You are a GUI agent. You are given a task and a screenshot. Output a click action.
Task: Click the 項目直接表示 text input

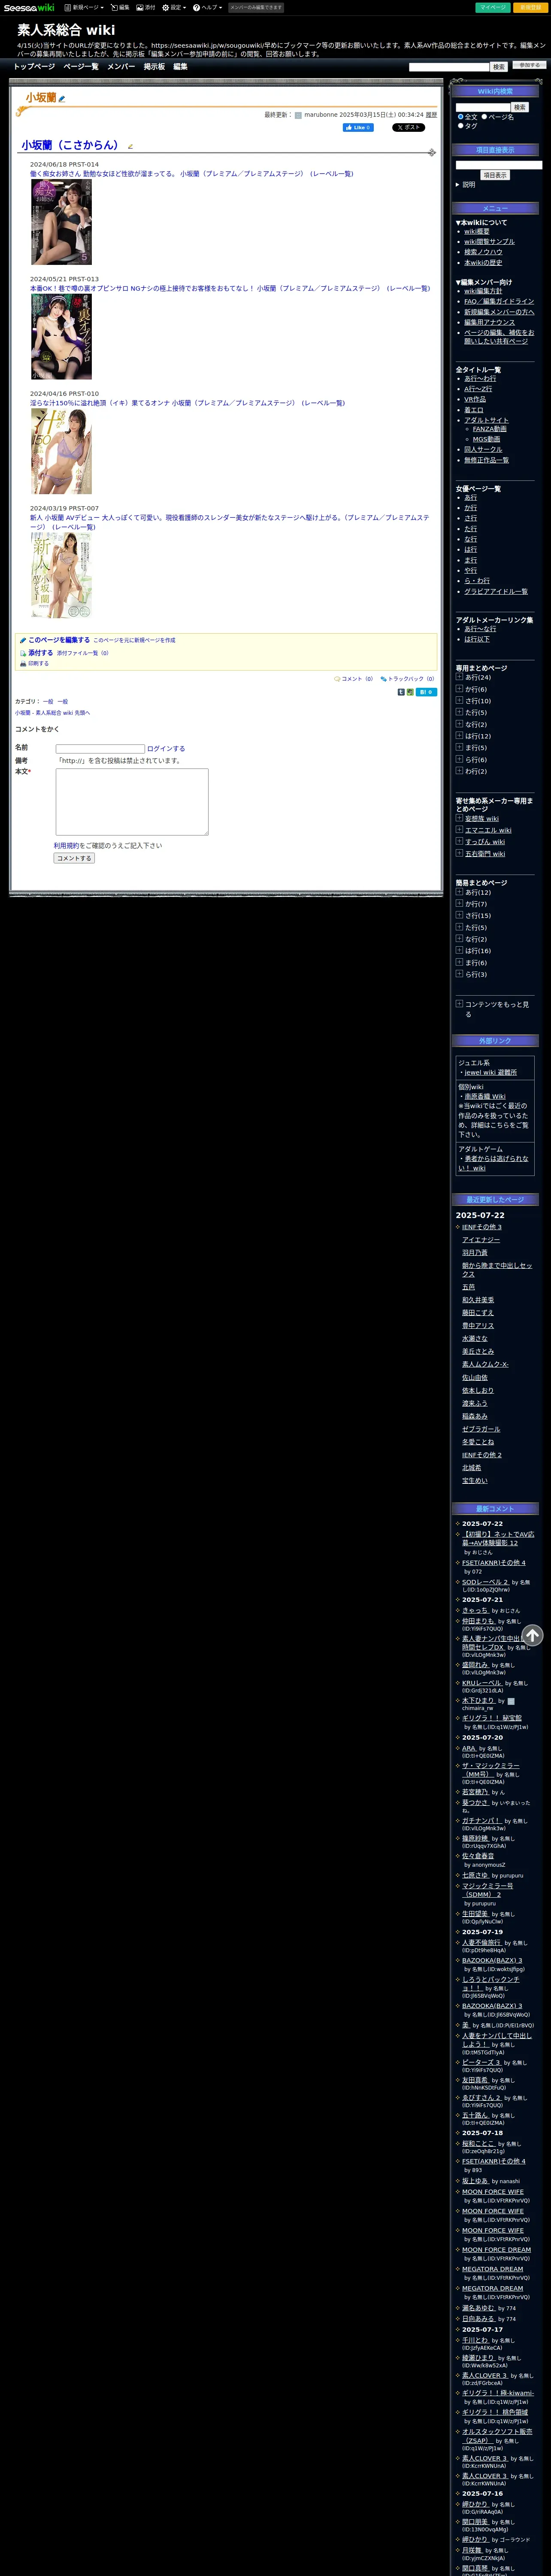point(499,165)
